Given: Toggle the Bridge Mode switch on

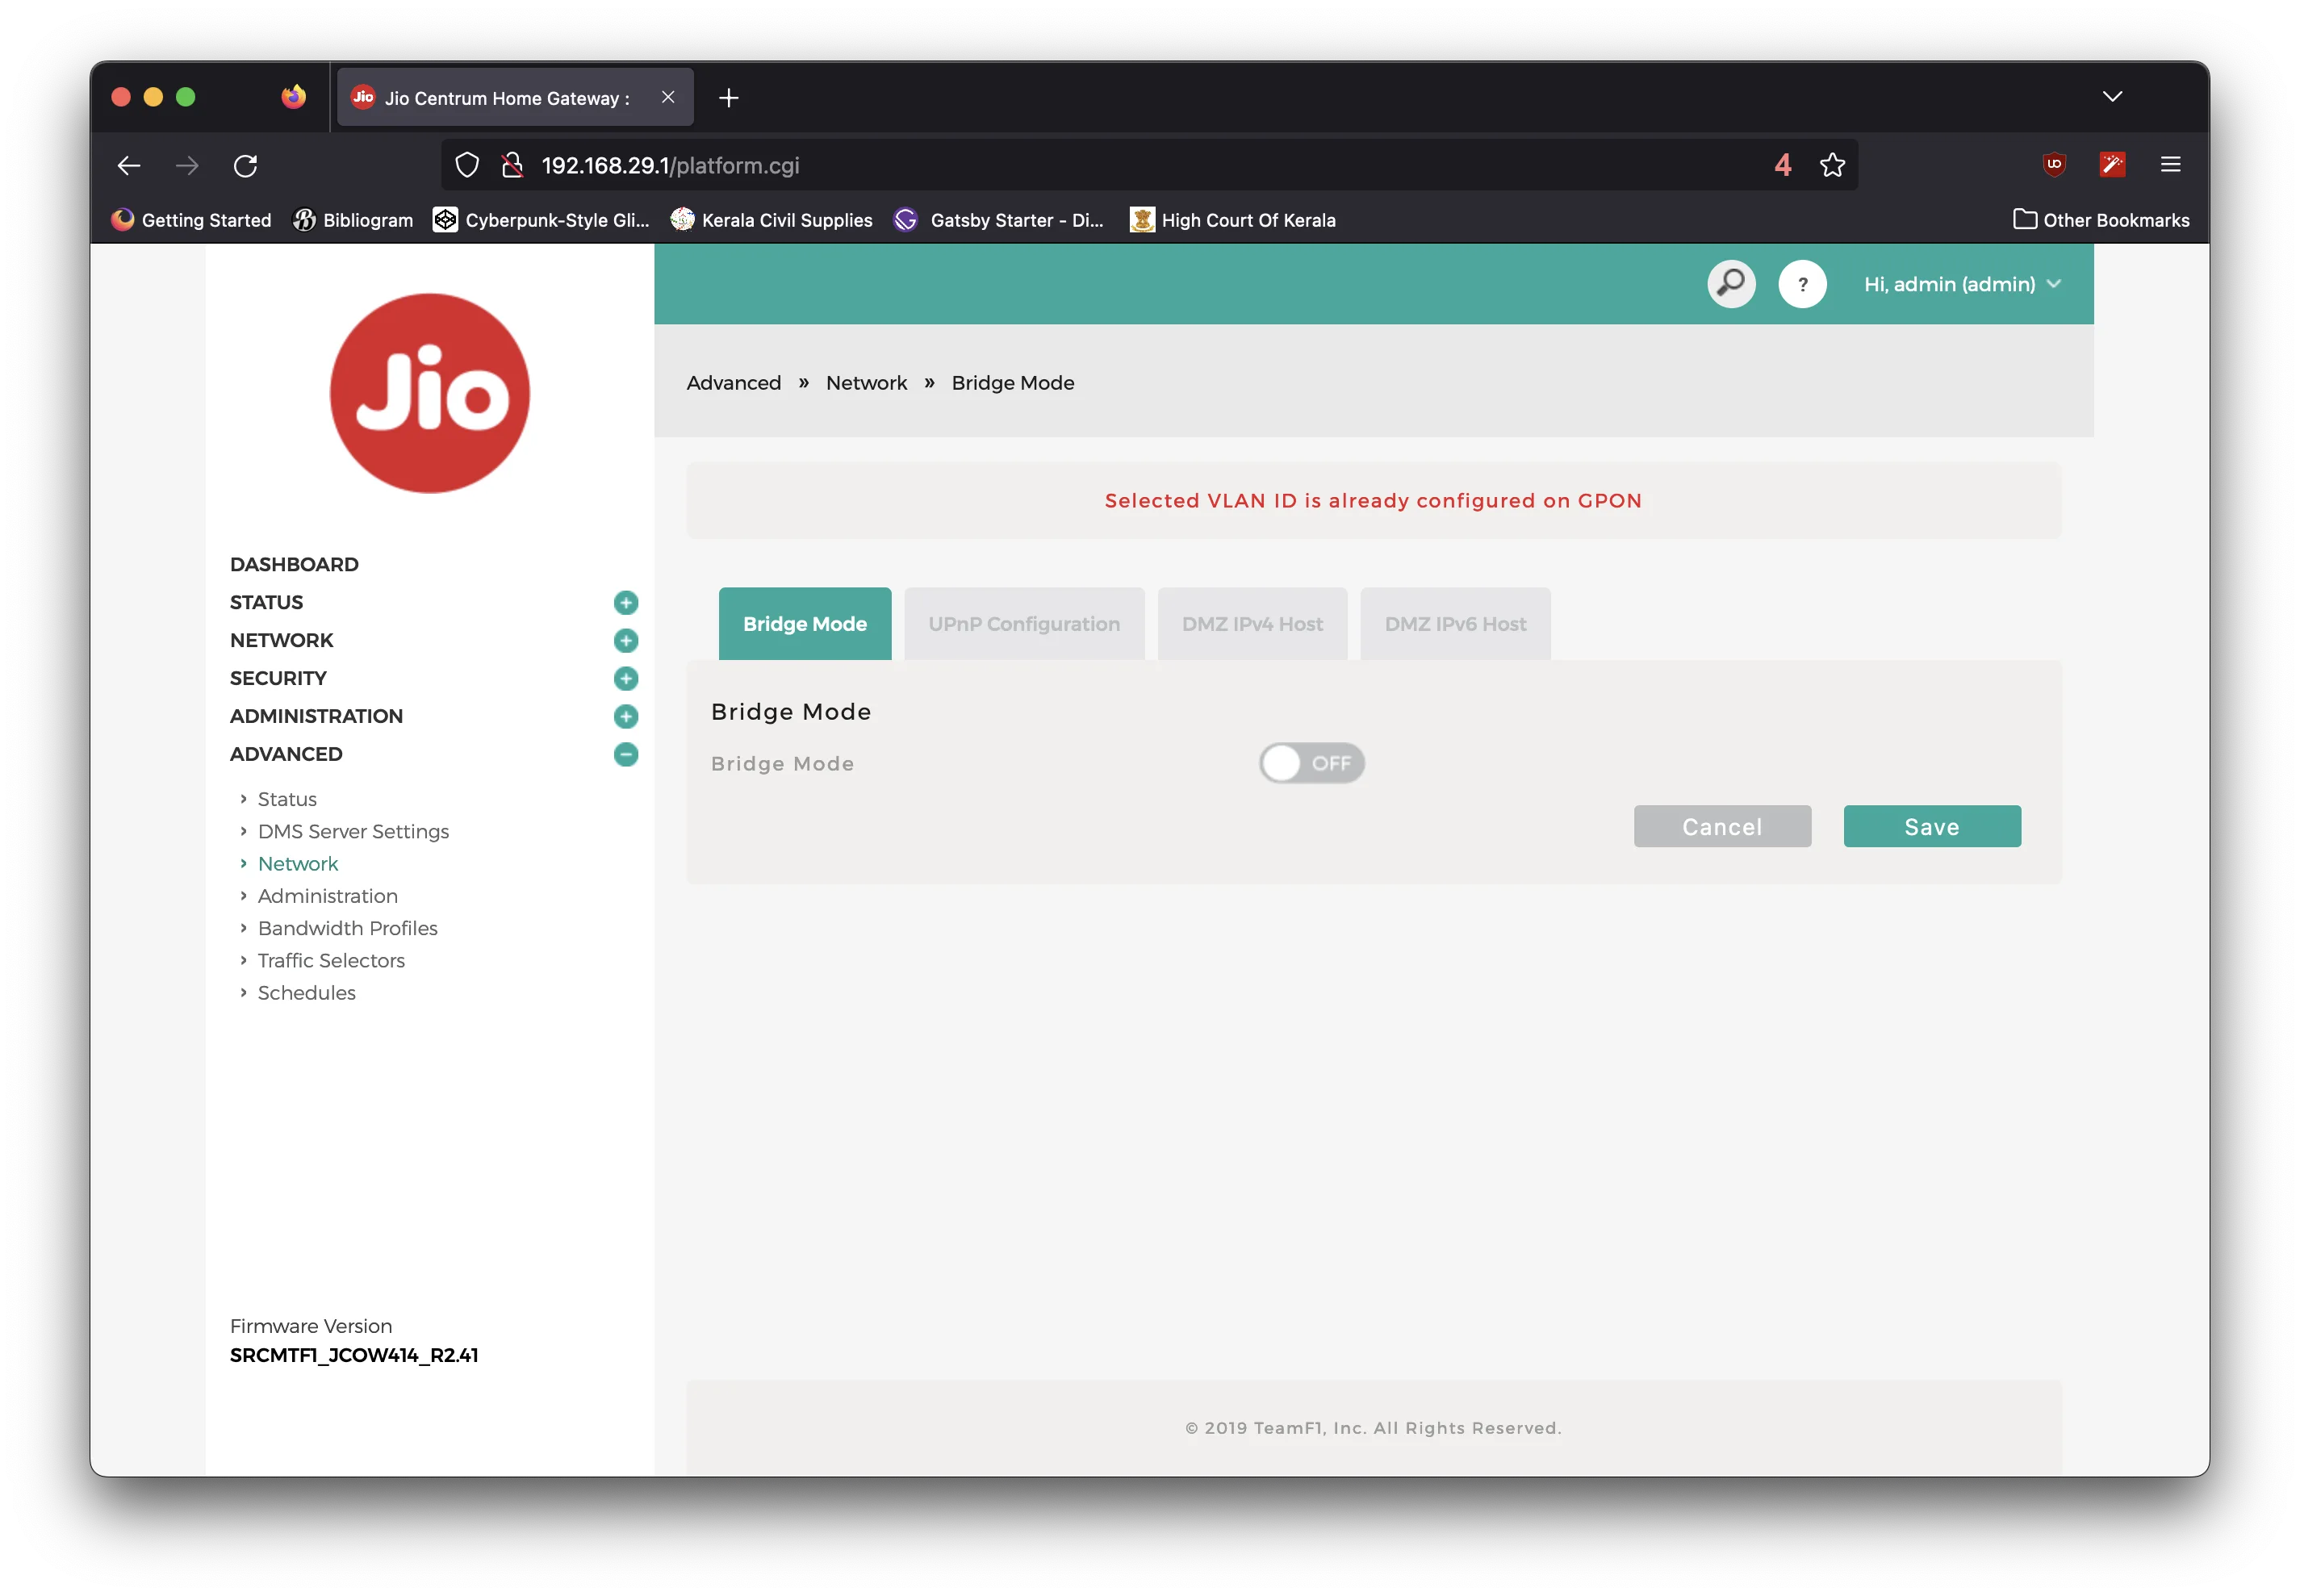Looking at the screenshot, I should (1311, 763).
